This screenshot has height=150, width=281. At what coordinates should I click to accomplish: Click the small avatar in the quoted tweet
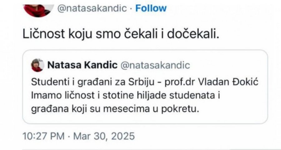pos(37,65)
